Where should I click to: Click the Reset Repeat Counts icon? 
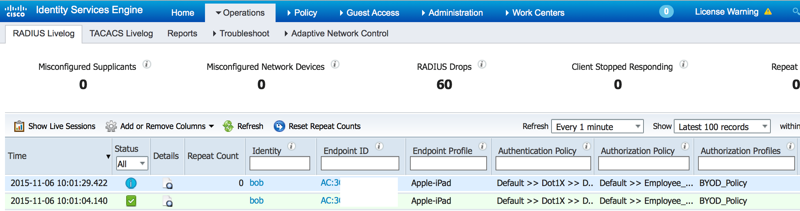click(x=280, y=126)
